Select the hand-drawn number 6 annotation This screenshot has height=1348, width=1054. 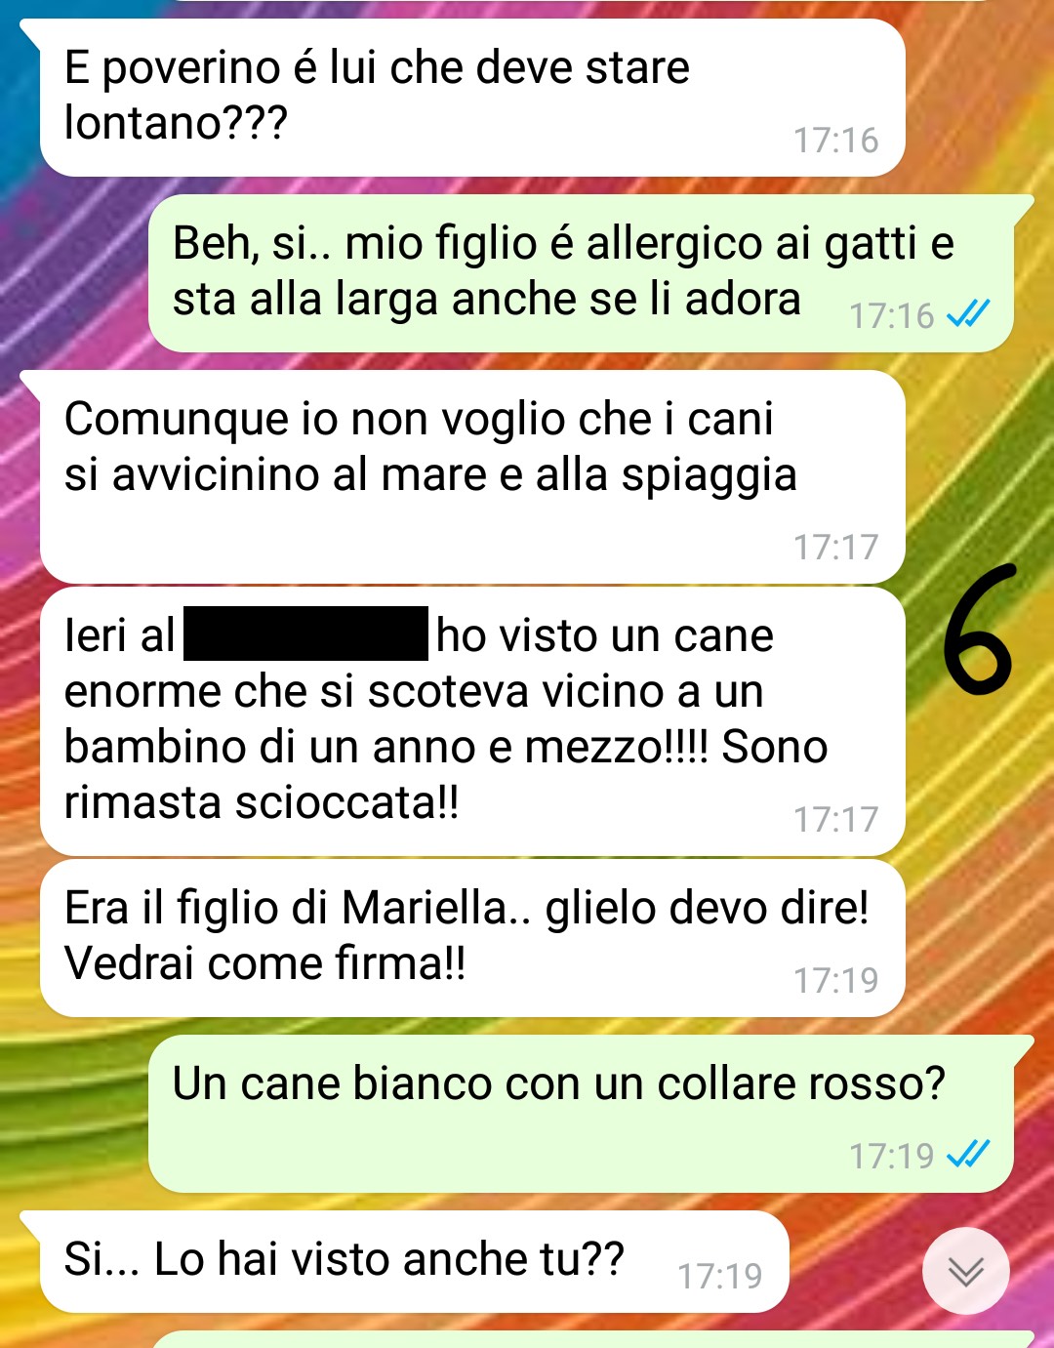(x=977, y=630)
